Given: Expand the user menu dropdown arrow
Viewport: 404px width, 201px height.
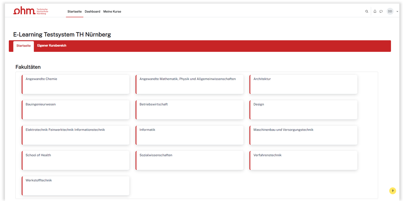Looking at the screenshot, I should pos(397,12).
